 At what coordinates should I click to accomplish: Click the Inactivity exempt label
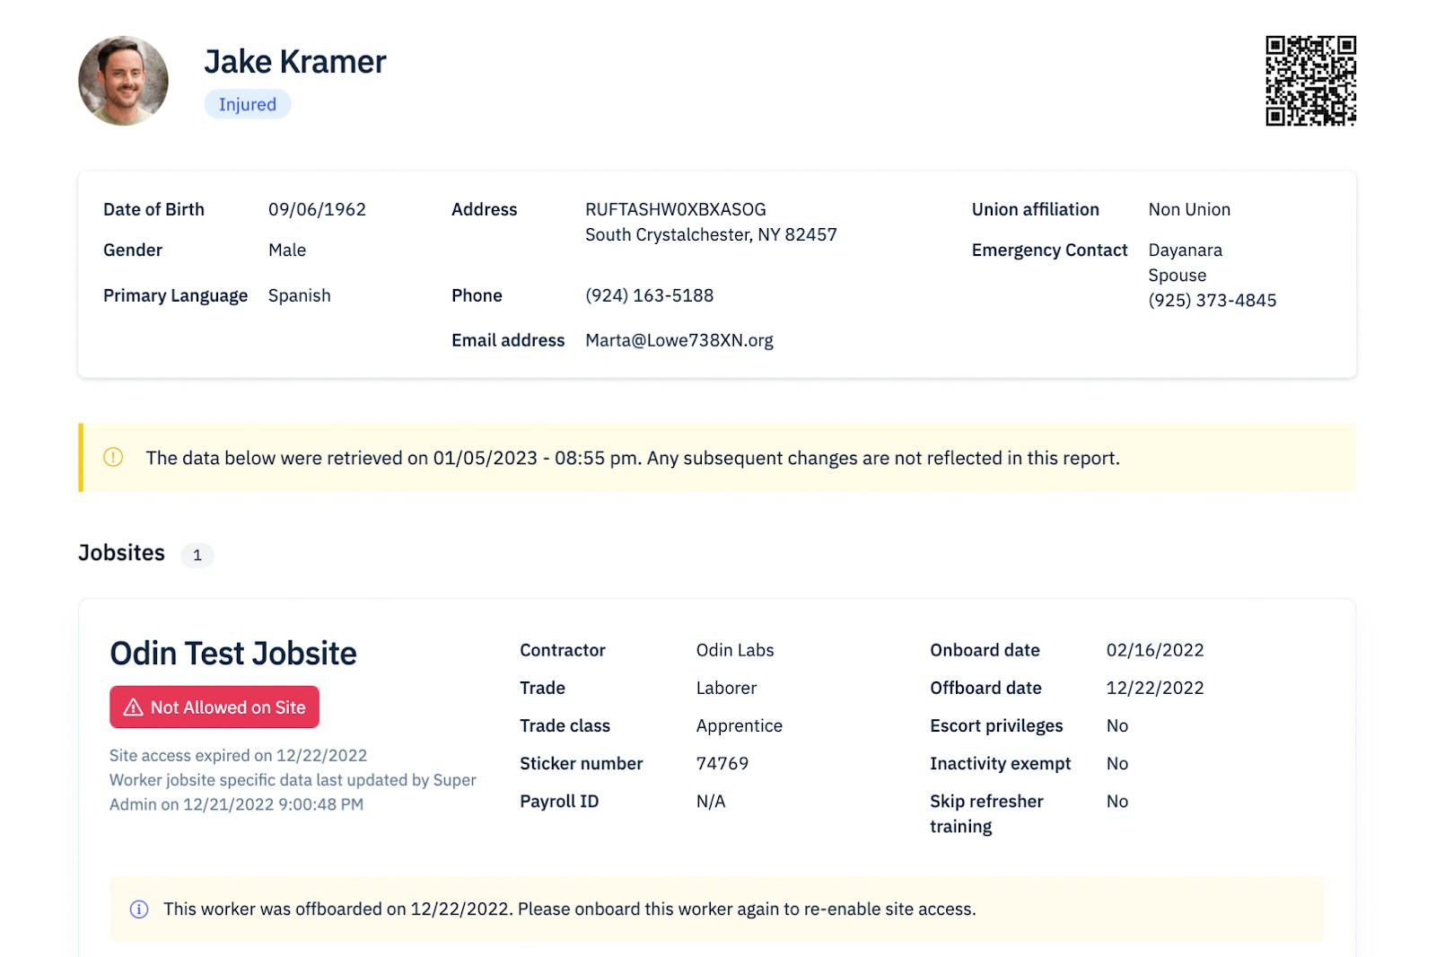[x=1001, y=763]
